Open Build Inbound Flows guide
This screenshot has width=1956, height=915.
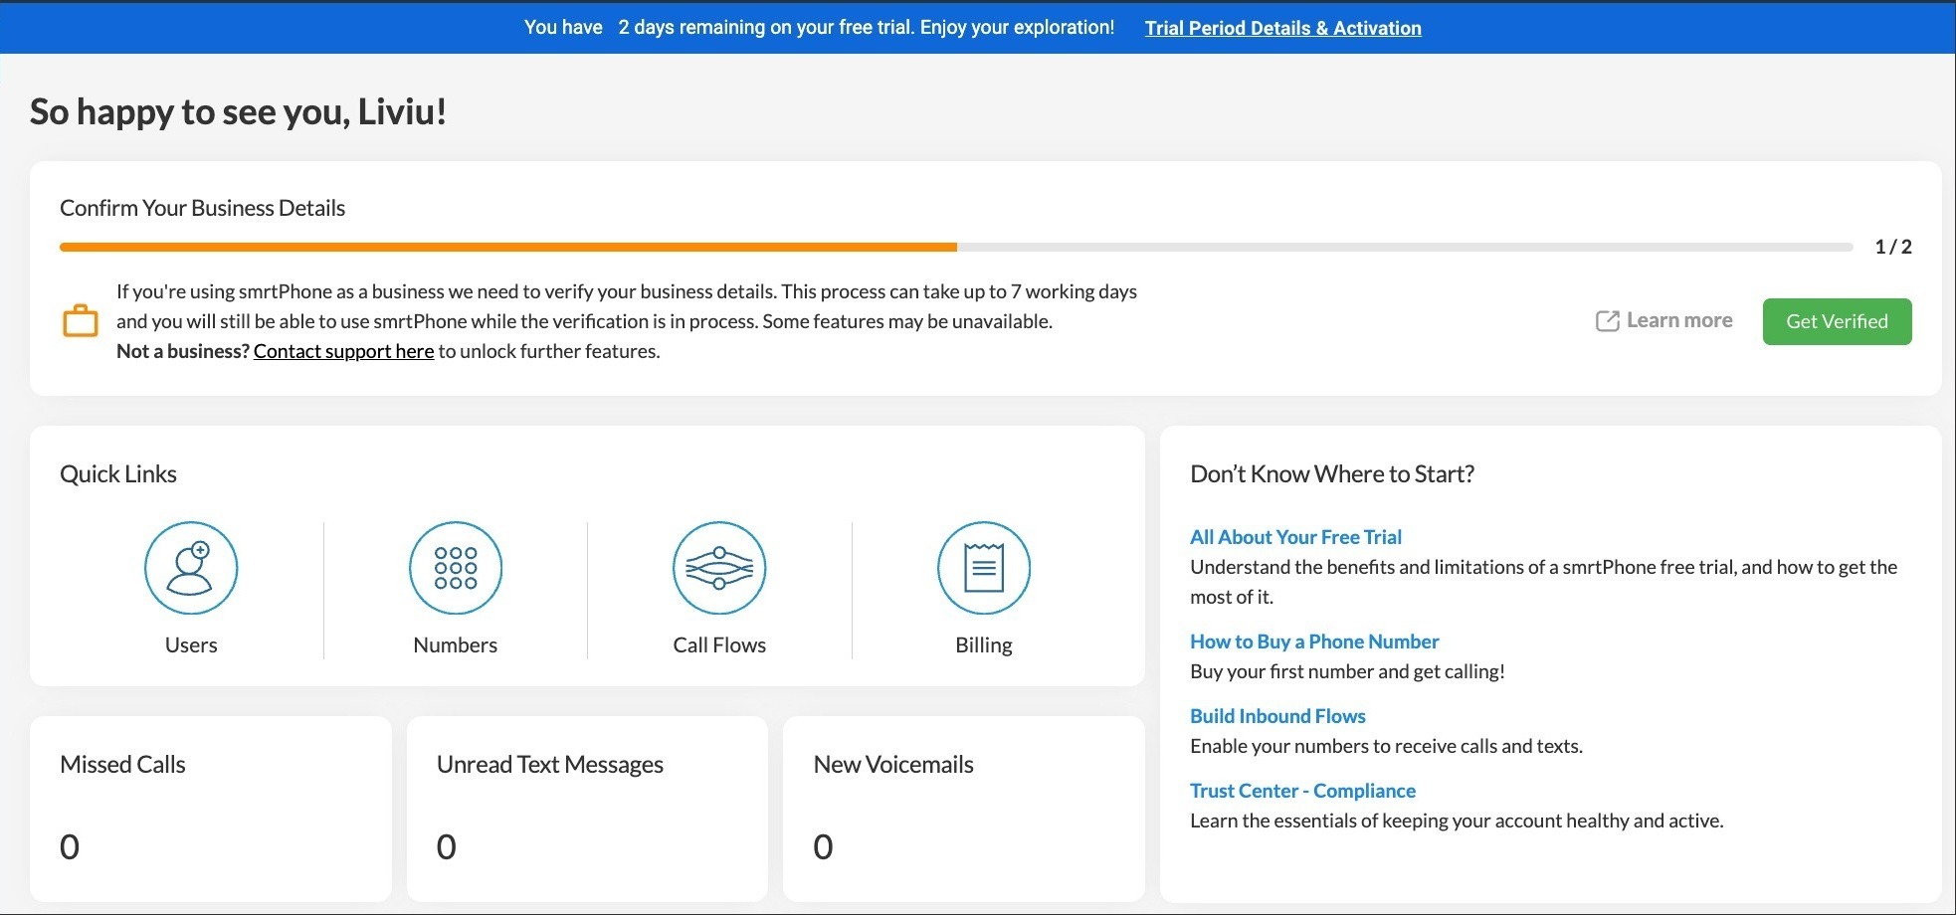tap(1277, 715)
